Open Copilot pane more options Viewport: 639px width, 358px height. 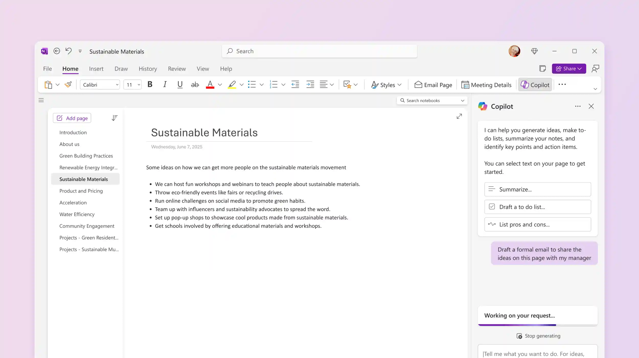[578, 106]
